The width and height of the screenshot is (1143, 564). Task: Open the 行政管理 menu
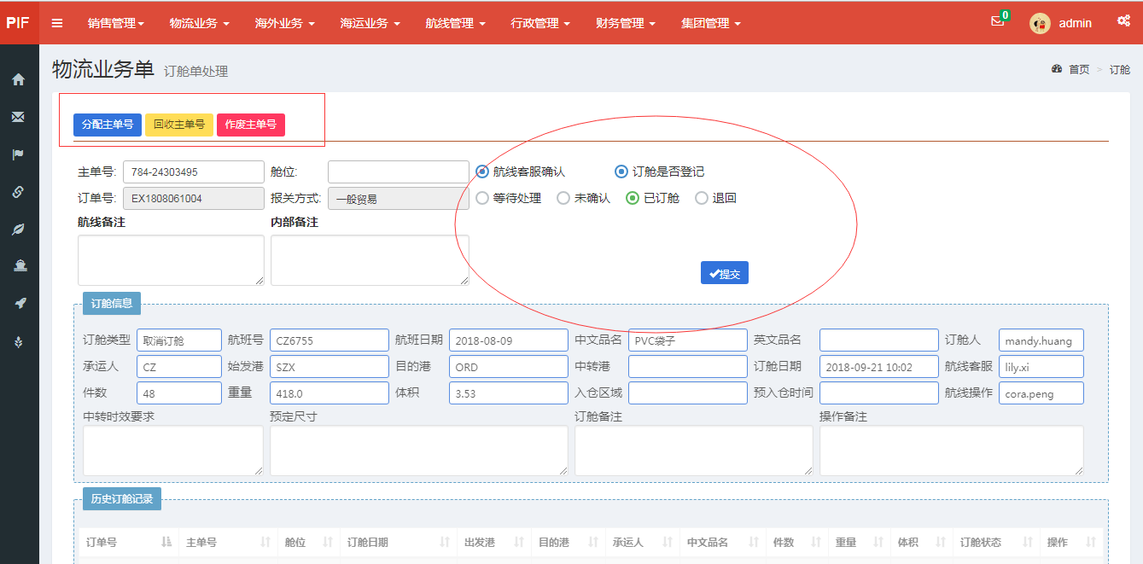[x=541, y=23]
